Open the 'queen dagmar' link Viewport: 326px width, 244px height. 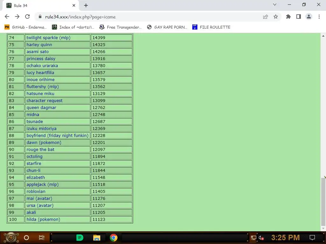point(41,107)
